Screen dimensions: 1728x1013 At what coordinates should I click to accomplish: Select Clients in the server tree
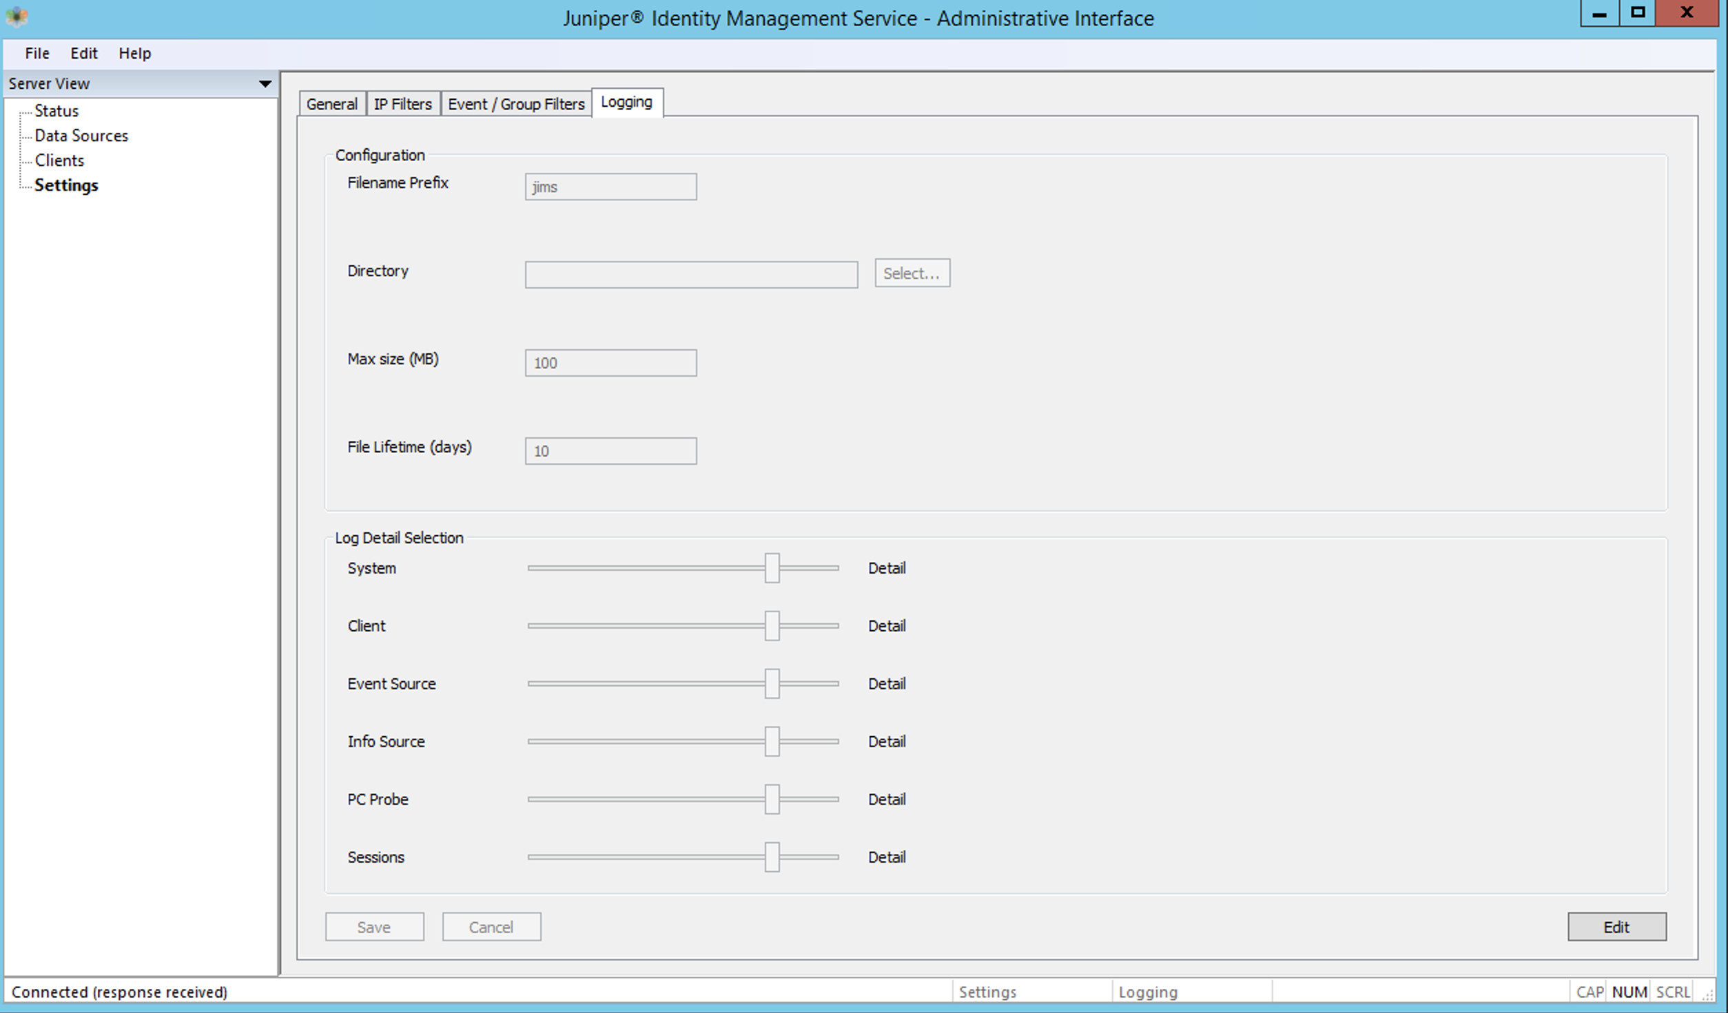(x=59, y=160)
